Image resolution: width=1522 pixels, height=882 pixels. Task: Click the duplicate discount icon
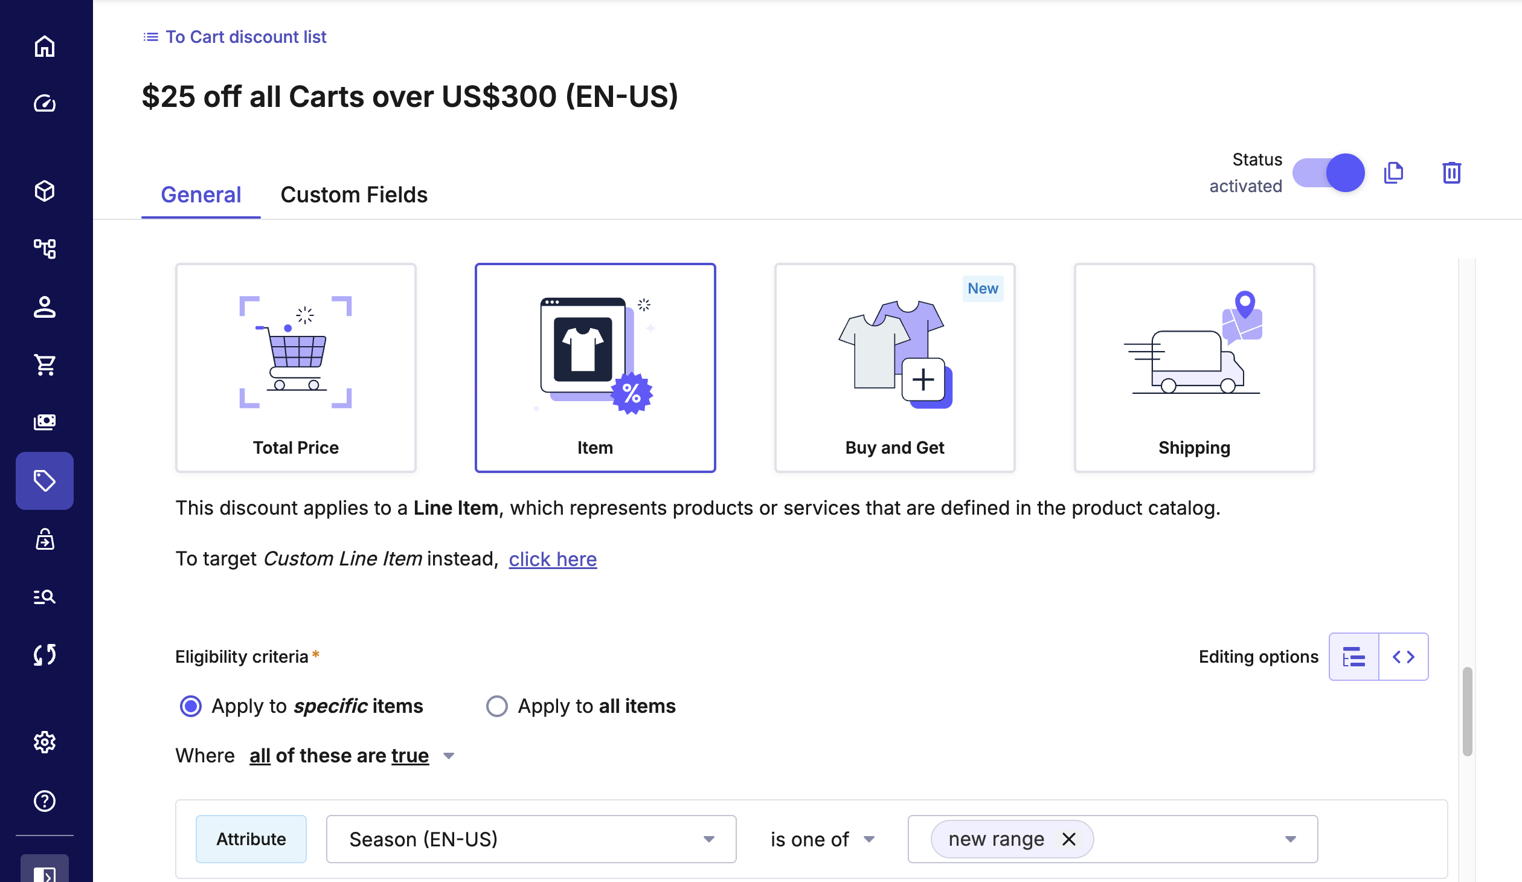1393,173
